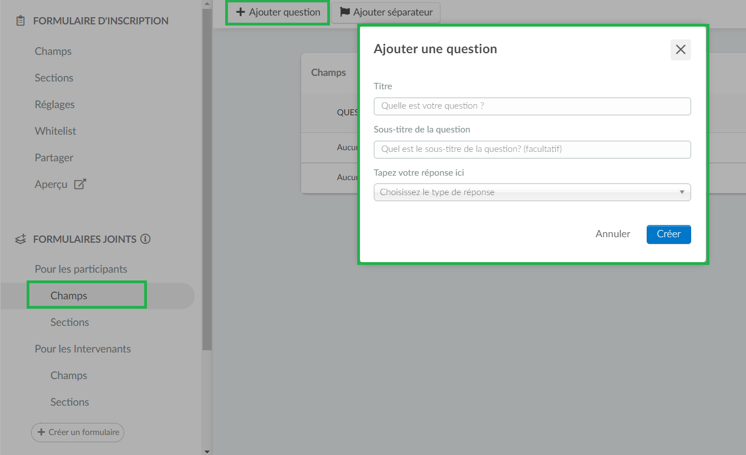
Task: Click the FORMULAIRES JOINTS heading
Action: click(84, 239)
